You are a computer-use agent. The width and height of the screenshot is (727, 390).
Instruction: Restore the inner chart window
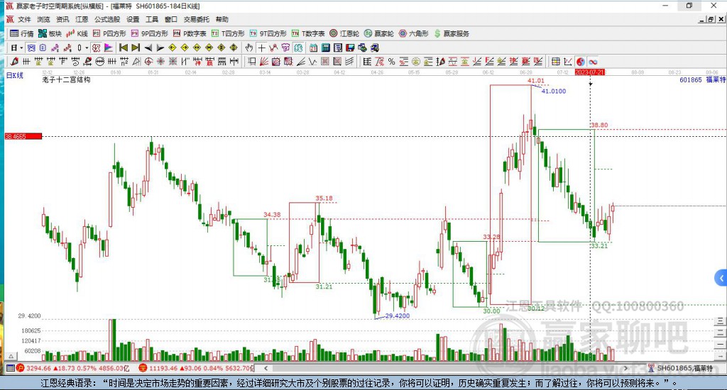(x=711, y=19)
